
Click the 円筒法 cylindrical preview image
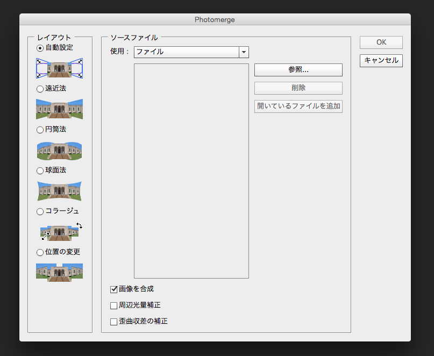pos(60,151)
